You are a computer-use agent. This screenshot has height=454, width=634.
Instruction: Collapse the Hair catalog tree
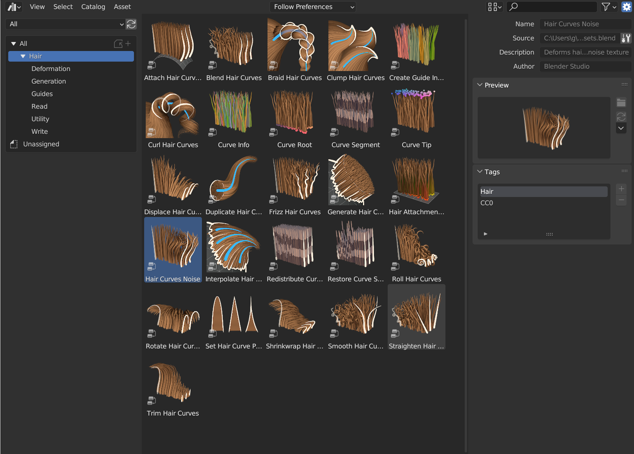point(23,56)
